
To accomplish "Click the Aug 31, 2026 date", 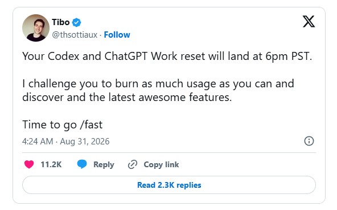I will click(x=85, y=142).
